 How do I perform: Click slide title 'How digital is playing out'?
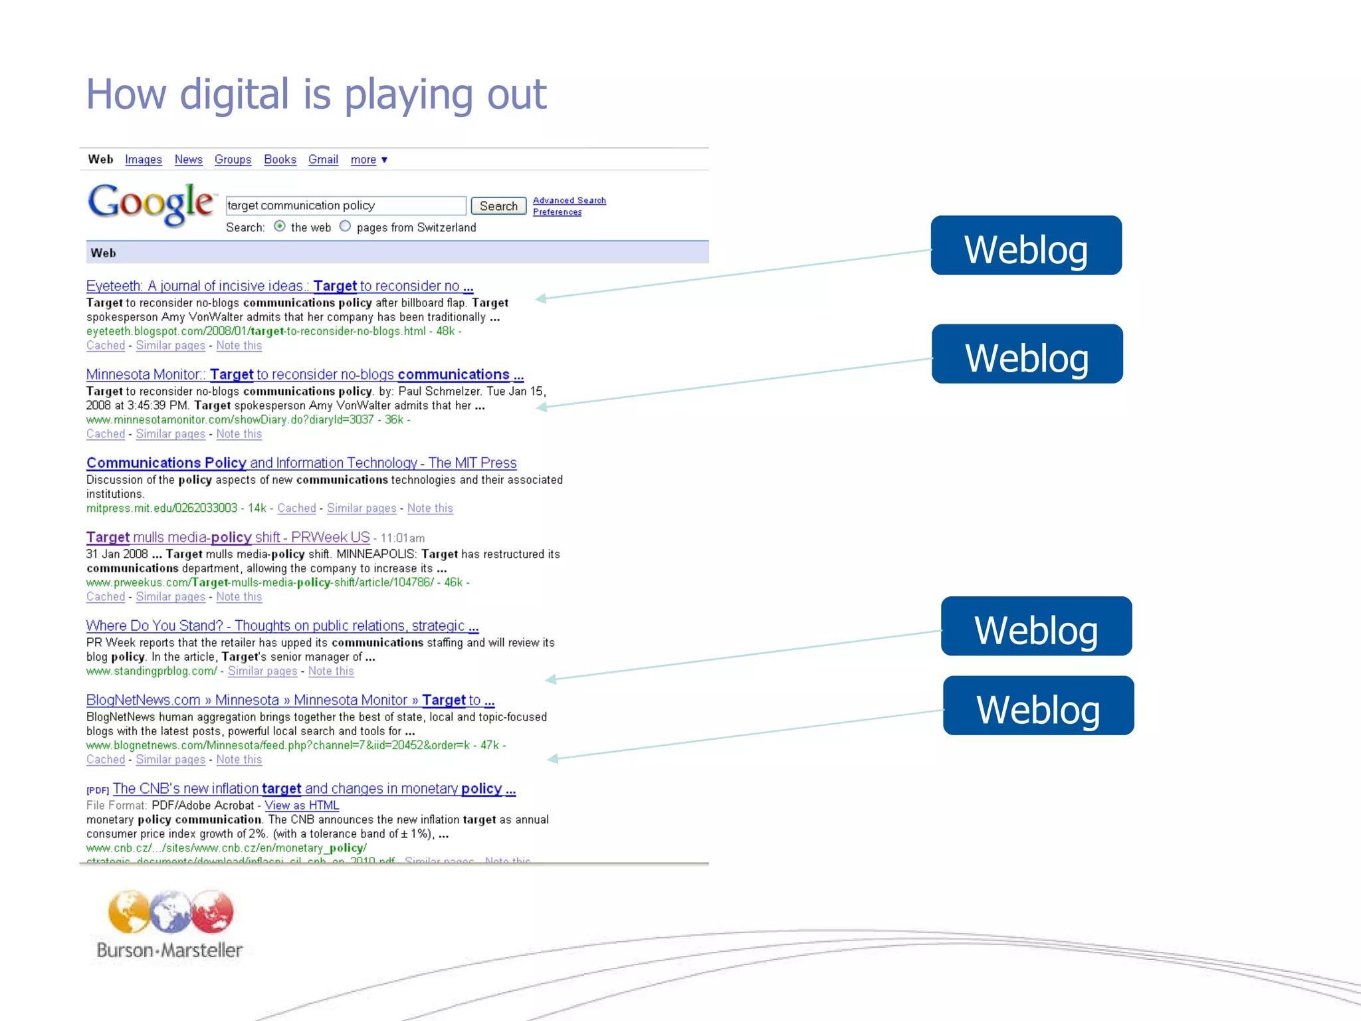[x=316, y=94]
